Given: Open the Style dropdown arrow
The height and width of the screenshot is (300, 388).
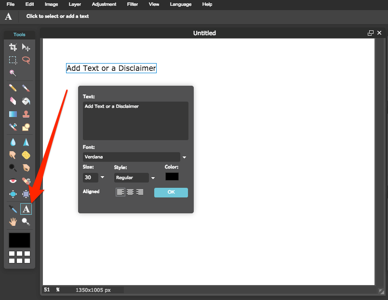Looking at the screenshot, I should pyautogui.click(x=153, y=178).
